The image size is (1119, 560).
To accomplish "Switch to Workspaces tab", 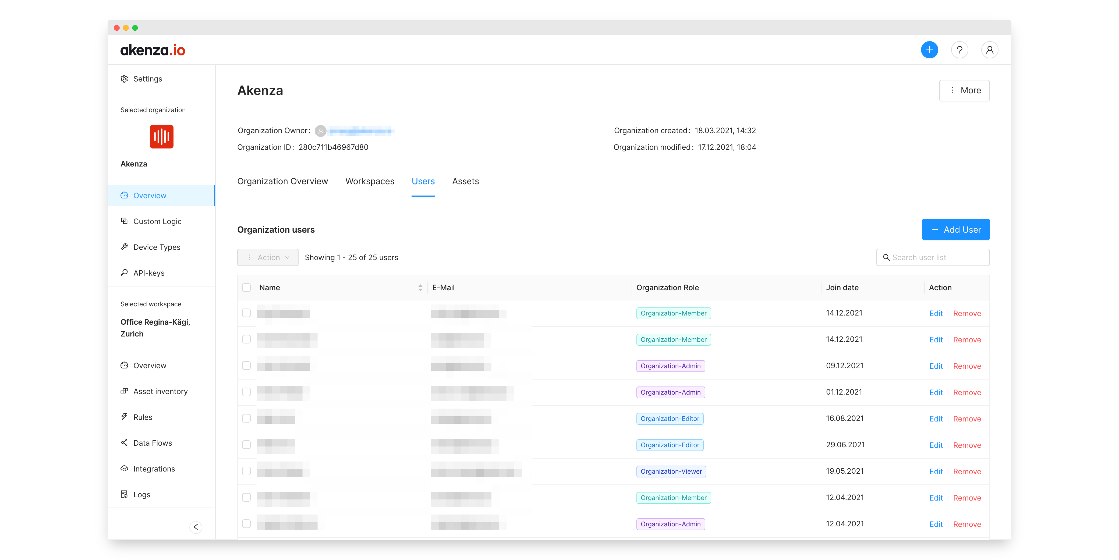I will pyautogui.click(x=370, y=181).
